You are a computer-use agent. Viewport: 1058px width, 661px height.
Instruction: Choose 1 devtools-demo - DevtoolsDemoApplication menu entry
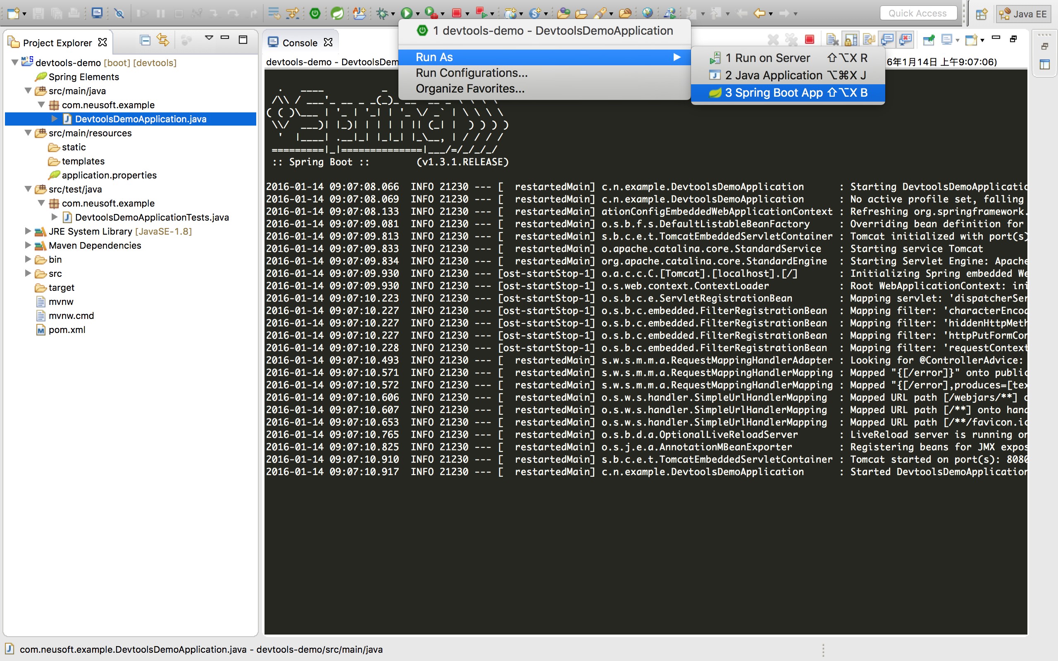(545, 31)
